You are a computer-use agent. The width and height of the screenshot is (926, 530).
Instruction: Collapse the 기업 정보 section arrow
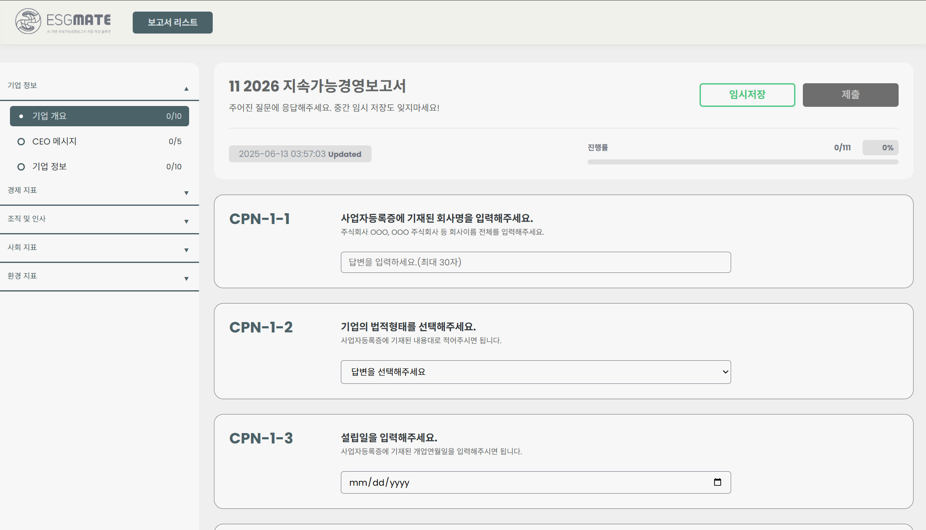tap(186, 89)
